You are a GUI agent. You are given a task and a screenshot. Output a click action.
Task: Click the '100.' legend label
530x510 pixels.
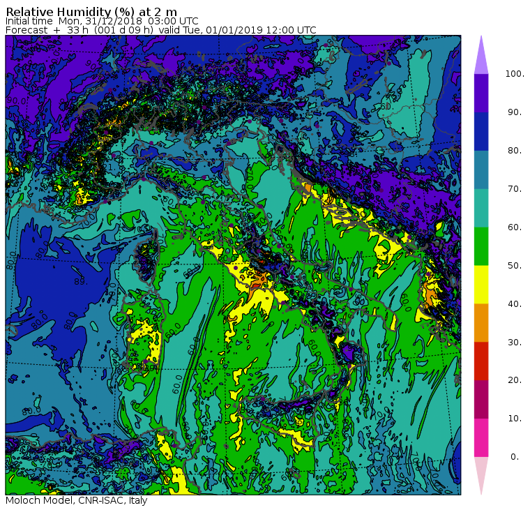pos(515,74)
